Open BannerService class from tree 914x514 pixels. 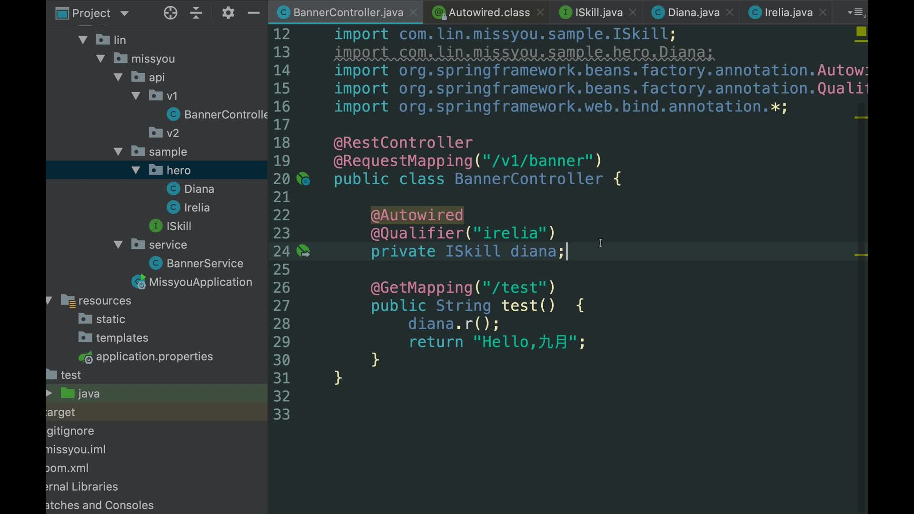pos(205,263)
